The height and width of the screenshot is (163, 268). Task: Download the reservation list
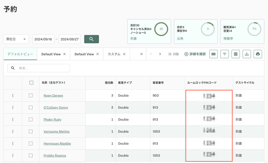tap(247, 54)
